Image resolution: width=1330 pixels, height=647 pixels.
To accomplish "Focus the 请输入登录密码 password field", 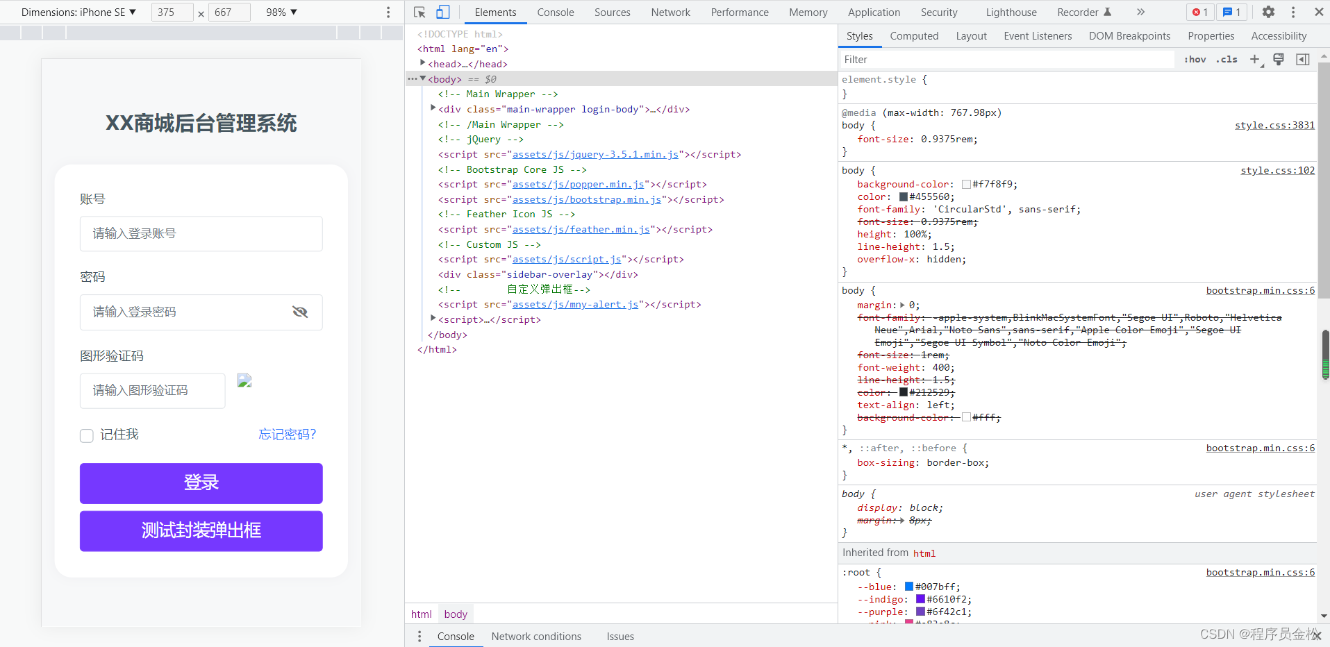I will [201, 312].
